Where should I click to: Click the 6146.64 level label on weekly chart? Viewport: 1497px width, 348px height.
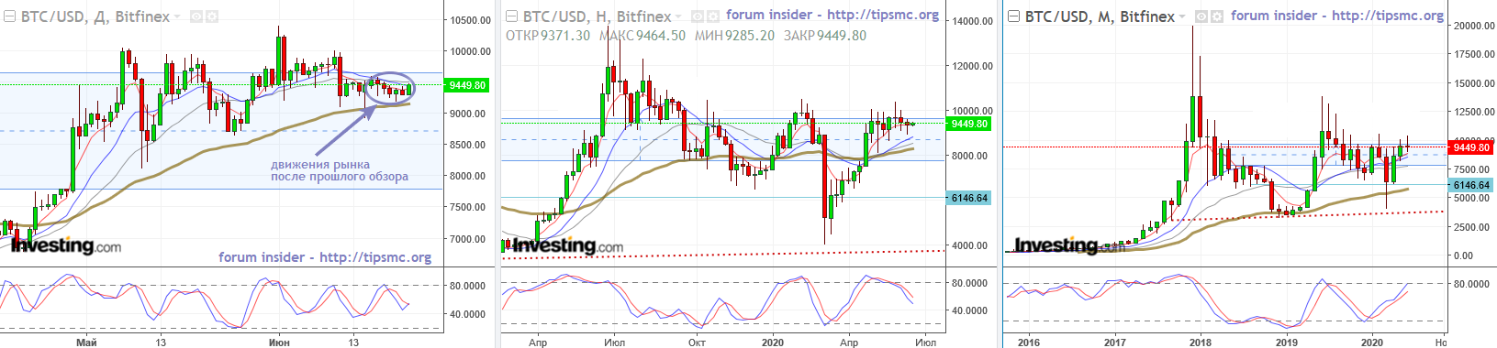click(x=969, y=198)
